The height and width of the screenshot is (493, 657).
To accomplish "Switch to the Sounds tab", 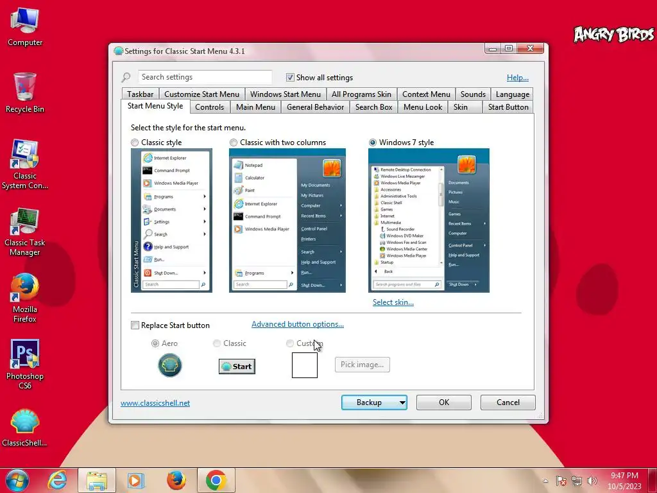I will [473, 94].
